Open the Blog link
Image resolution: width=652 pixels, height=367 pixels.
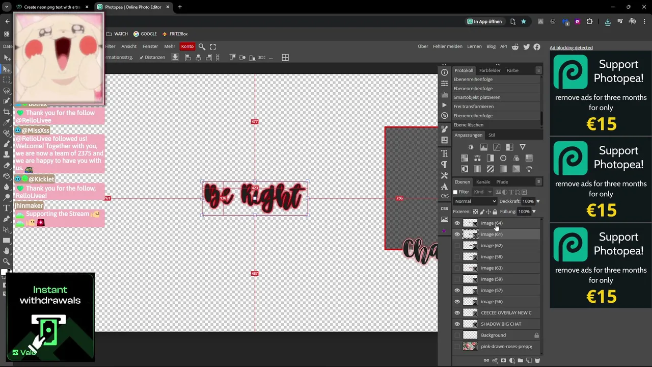pyautogui.click(x=491, y=46)
